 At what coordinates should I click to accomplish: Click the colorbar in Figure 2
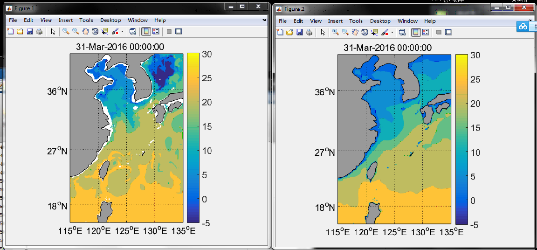click(461, 139)
